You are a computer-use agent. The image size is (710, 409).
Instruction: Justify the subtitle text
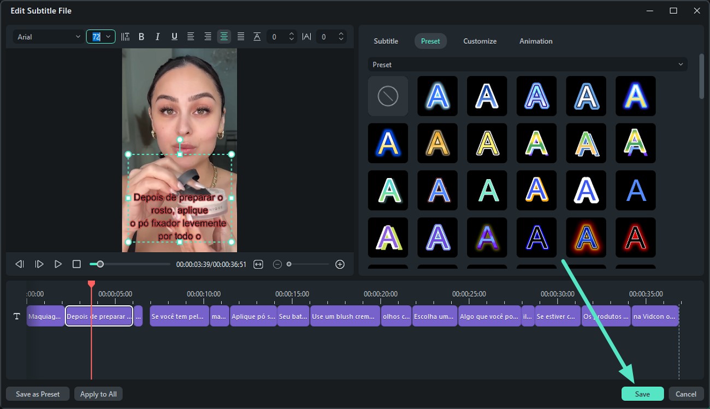point(241,37)
